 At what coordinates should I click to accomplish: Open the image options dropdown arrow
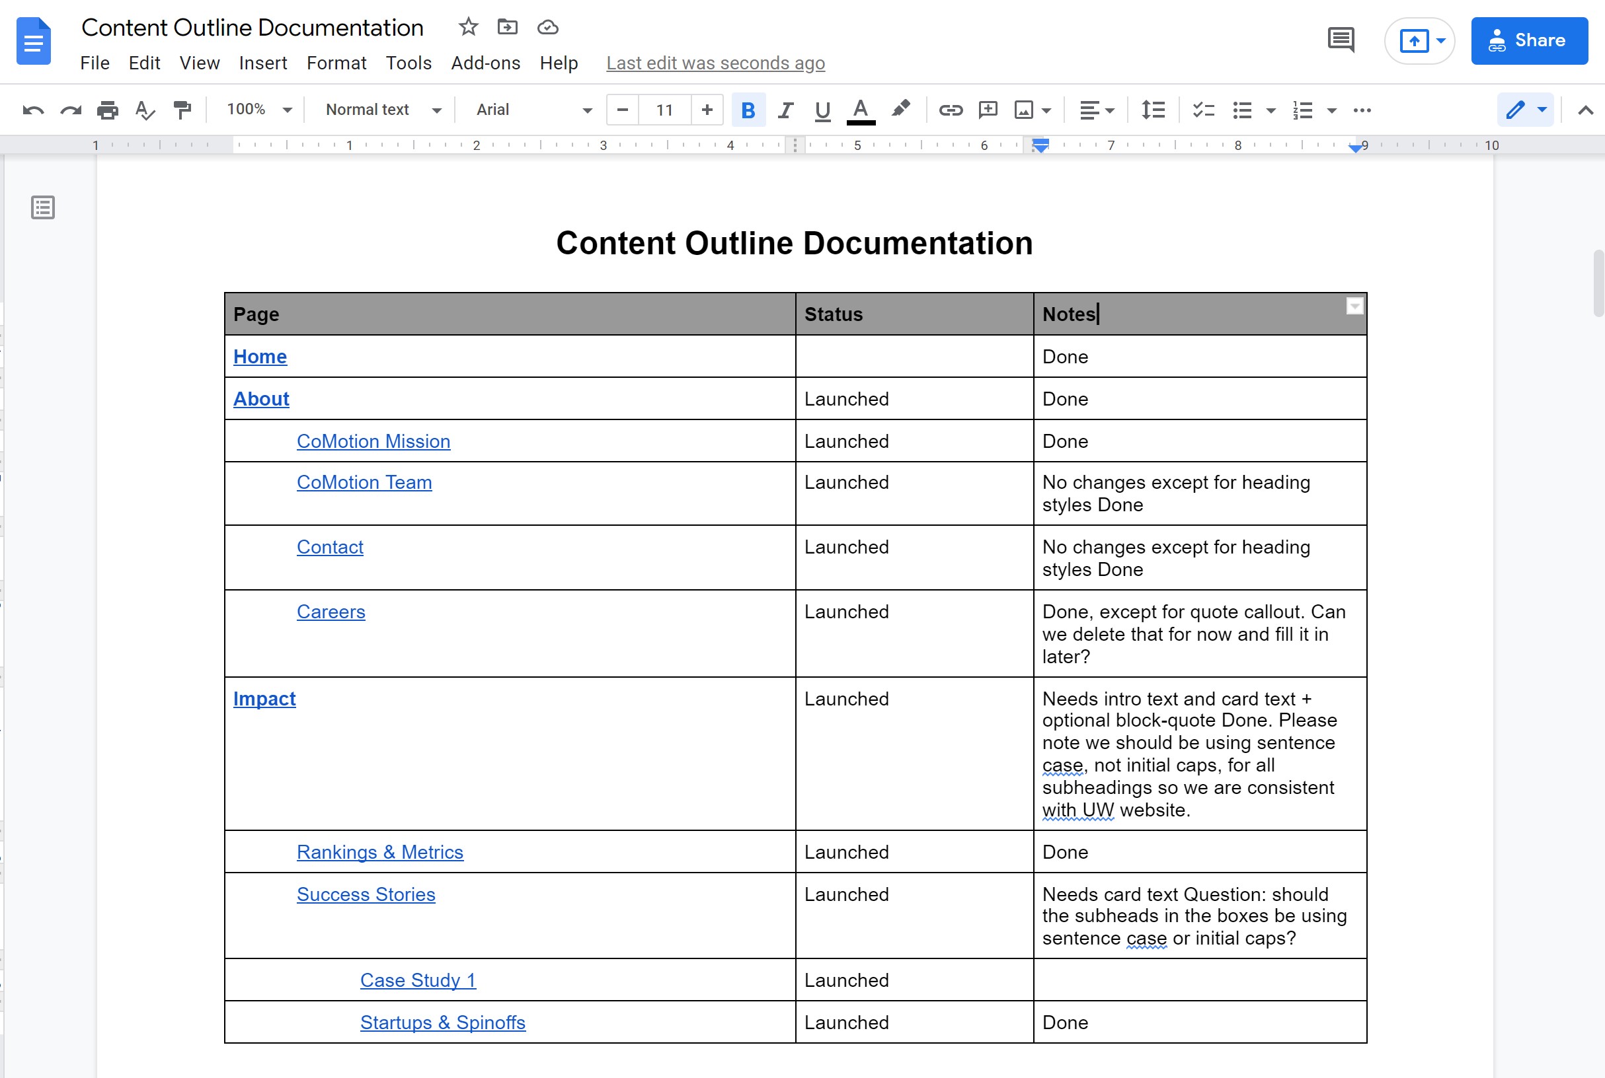coord(1046,110)
